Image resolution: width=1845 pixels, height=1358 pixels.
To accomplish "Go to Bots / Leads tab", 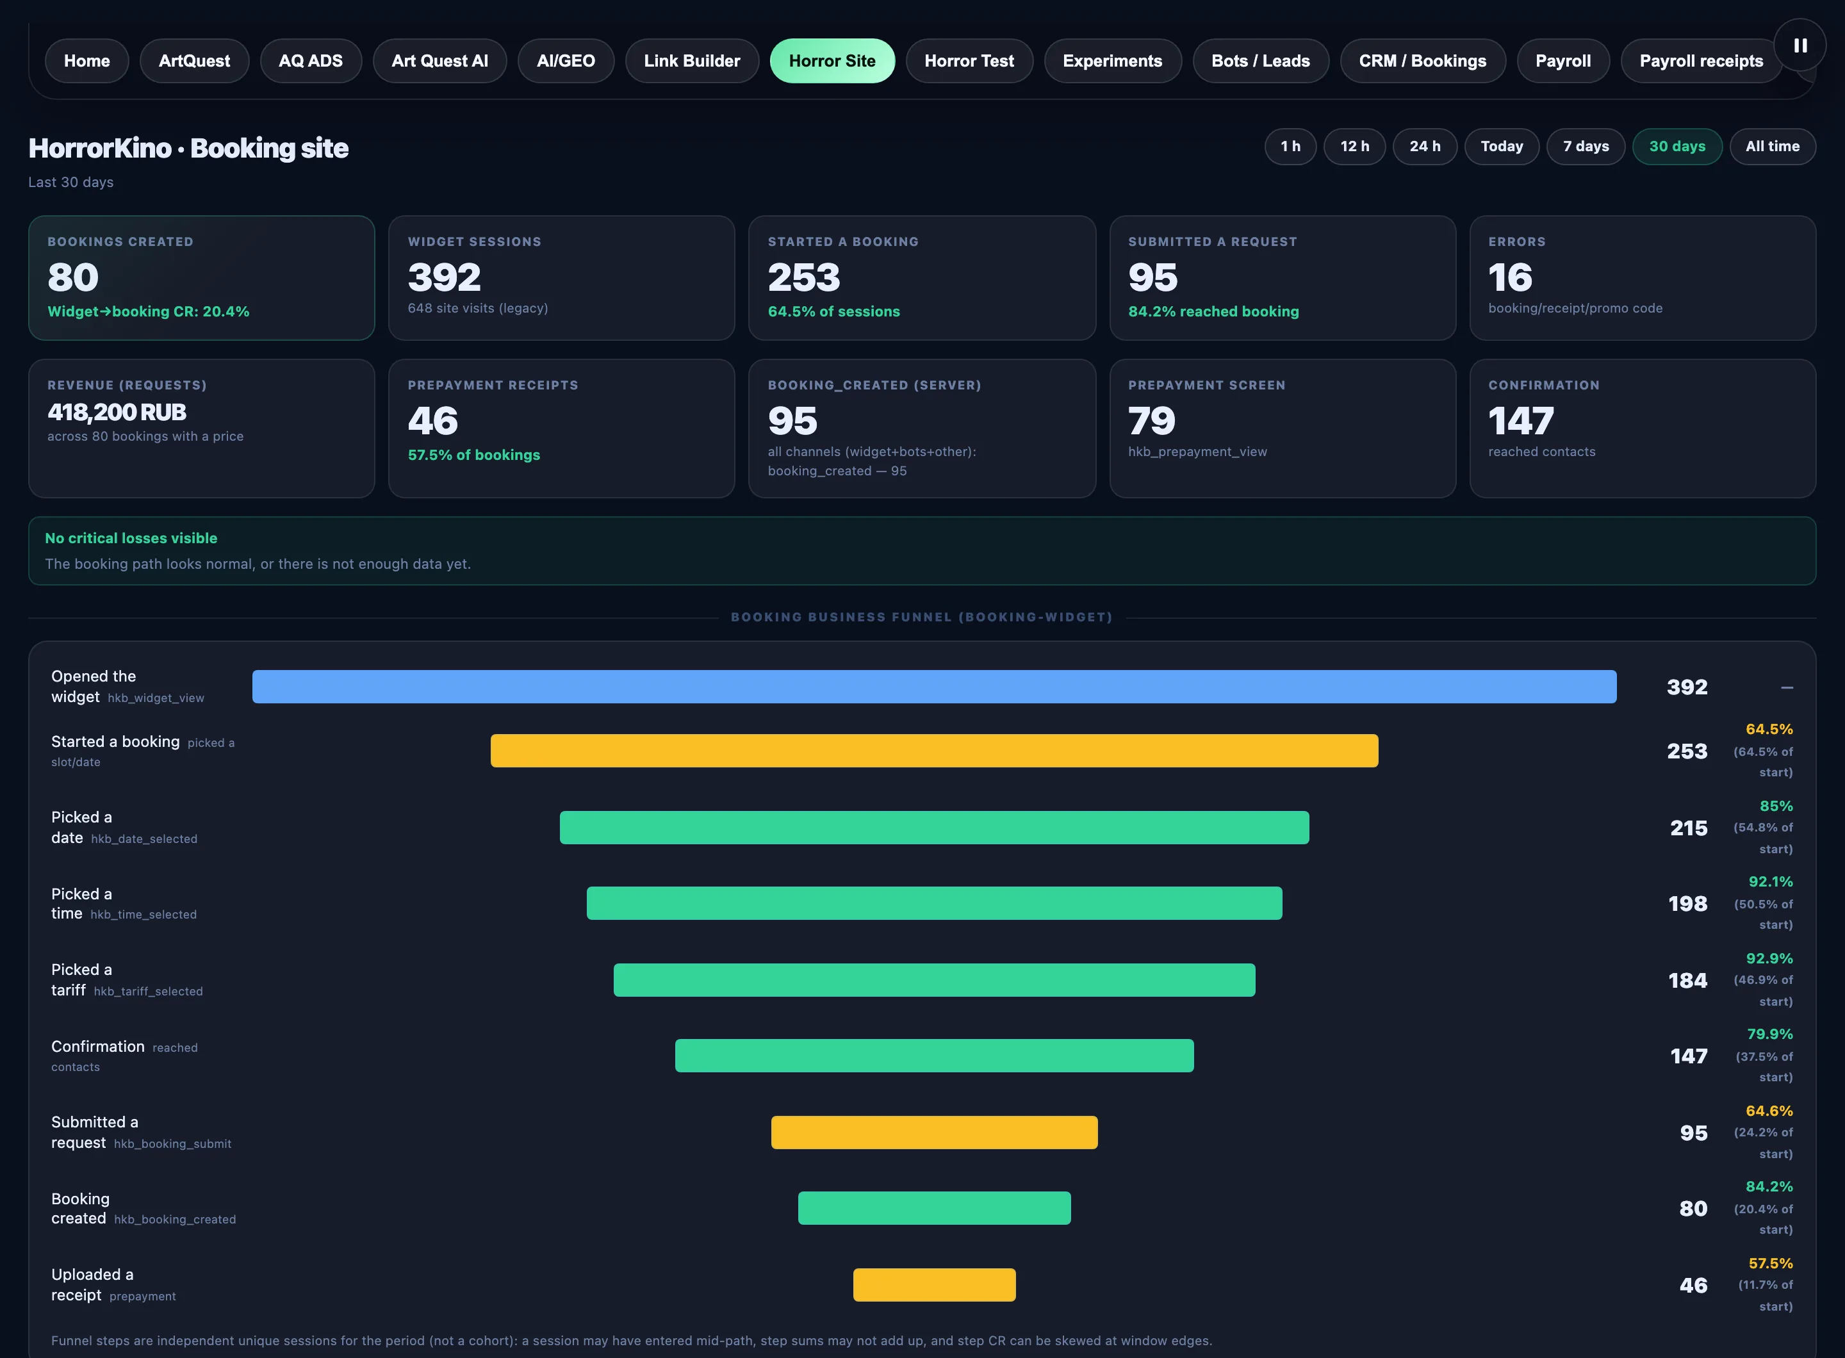I will (x=1260, y=61).
